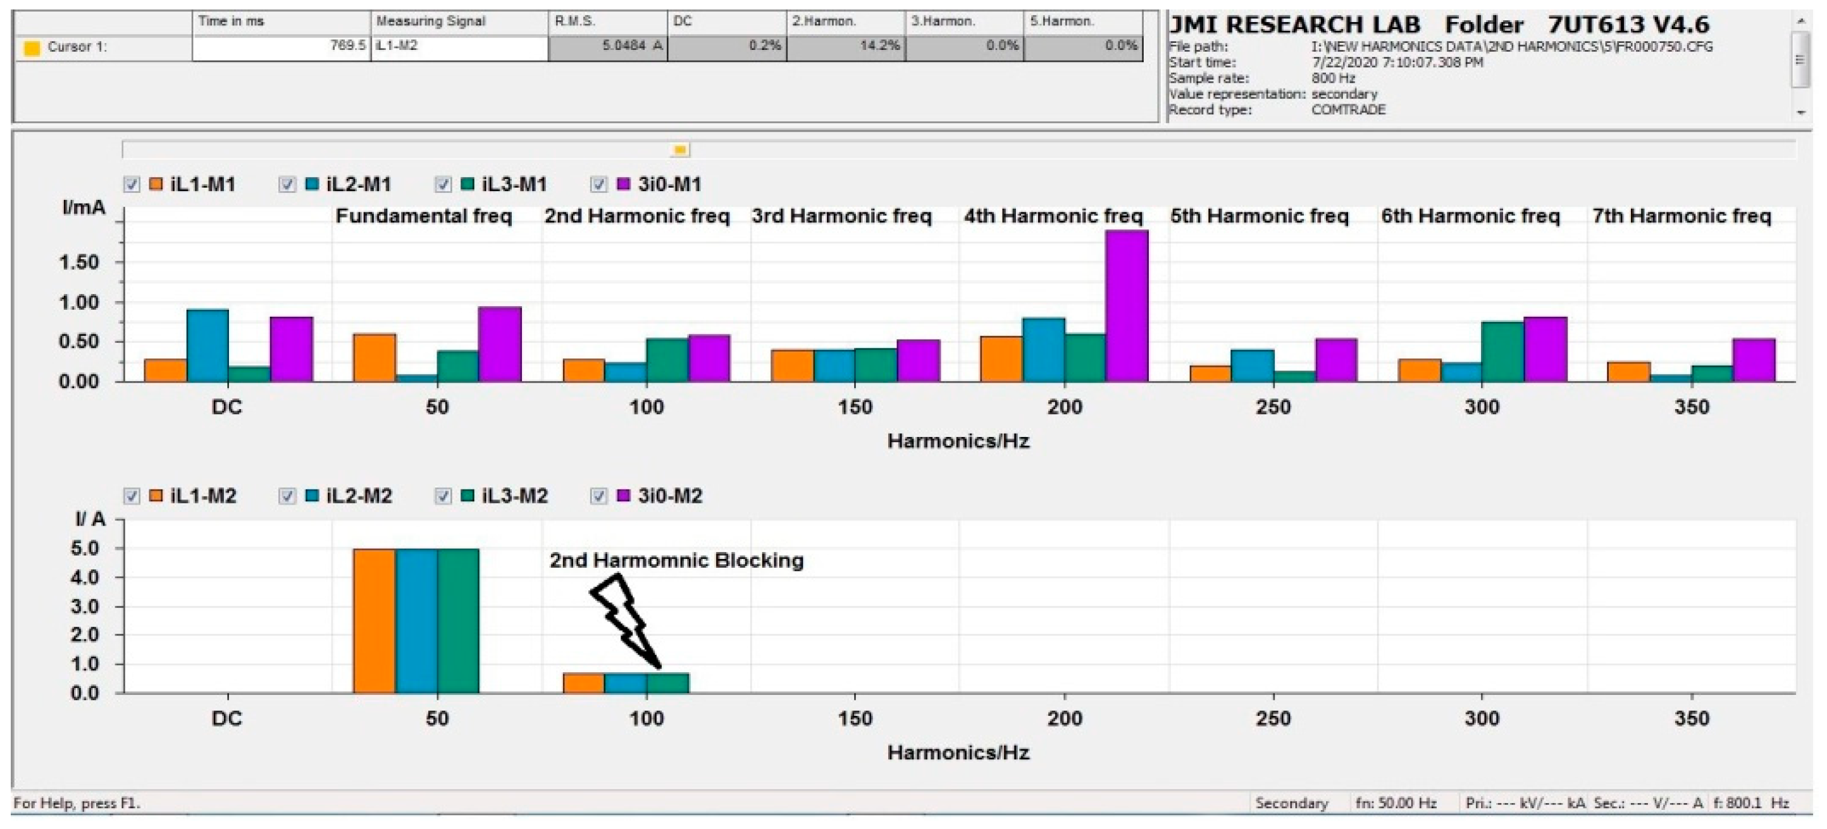Uncheck the iL1-M2 checkbox
Viewport: 1827px width, 829px height.
point(131,496)
